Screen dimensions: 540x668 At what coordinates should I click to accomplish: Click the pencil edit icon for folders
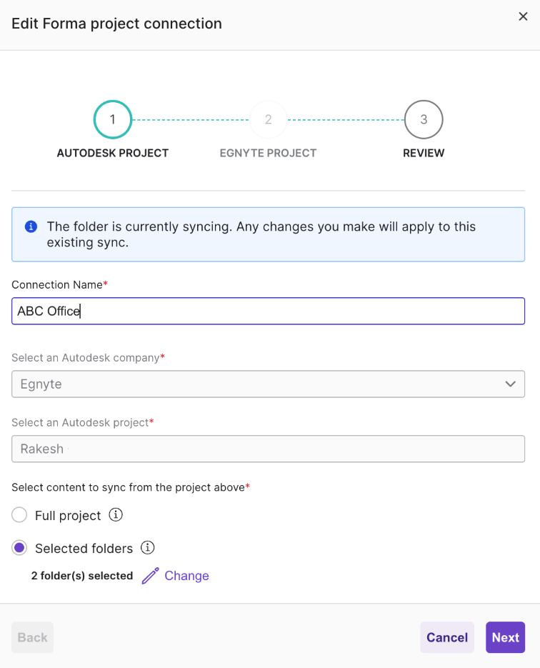150,576
